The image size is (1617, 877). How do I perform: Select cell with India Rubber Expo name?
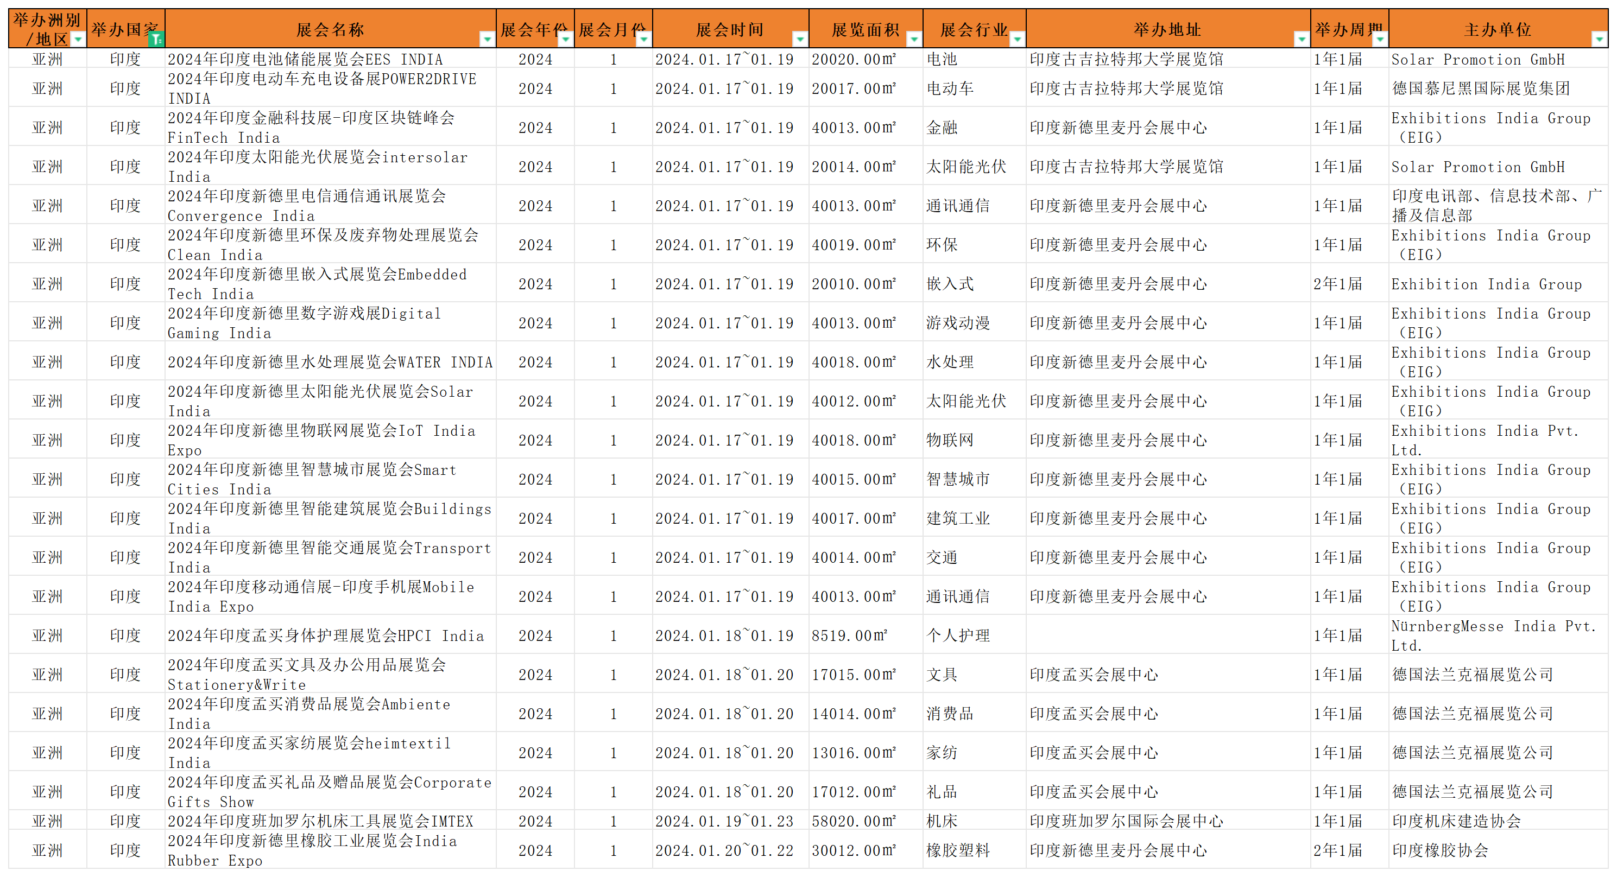331,850
